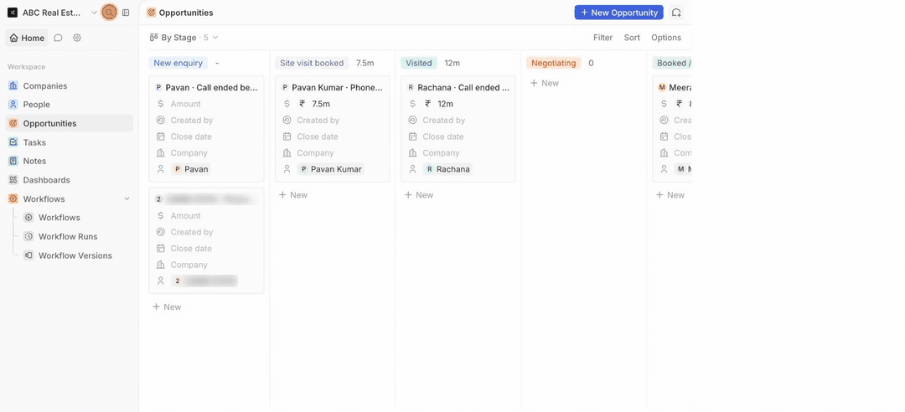
Task: Open the chat bubble icon beside Home
Action: click(59, 38)
